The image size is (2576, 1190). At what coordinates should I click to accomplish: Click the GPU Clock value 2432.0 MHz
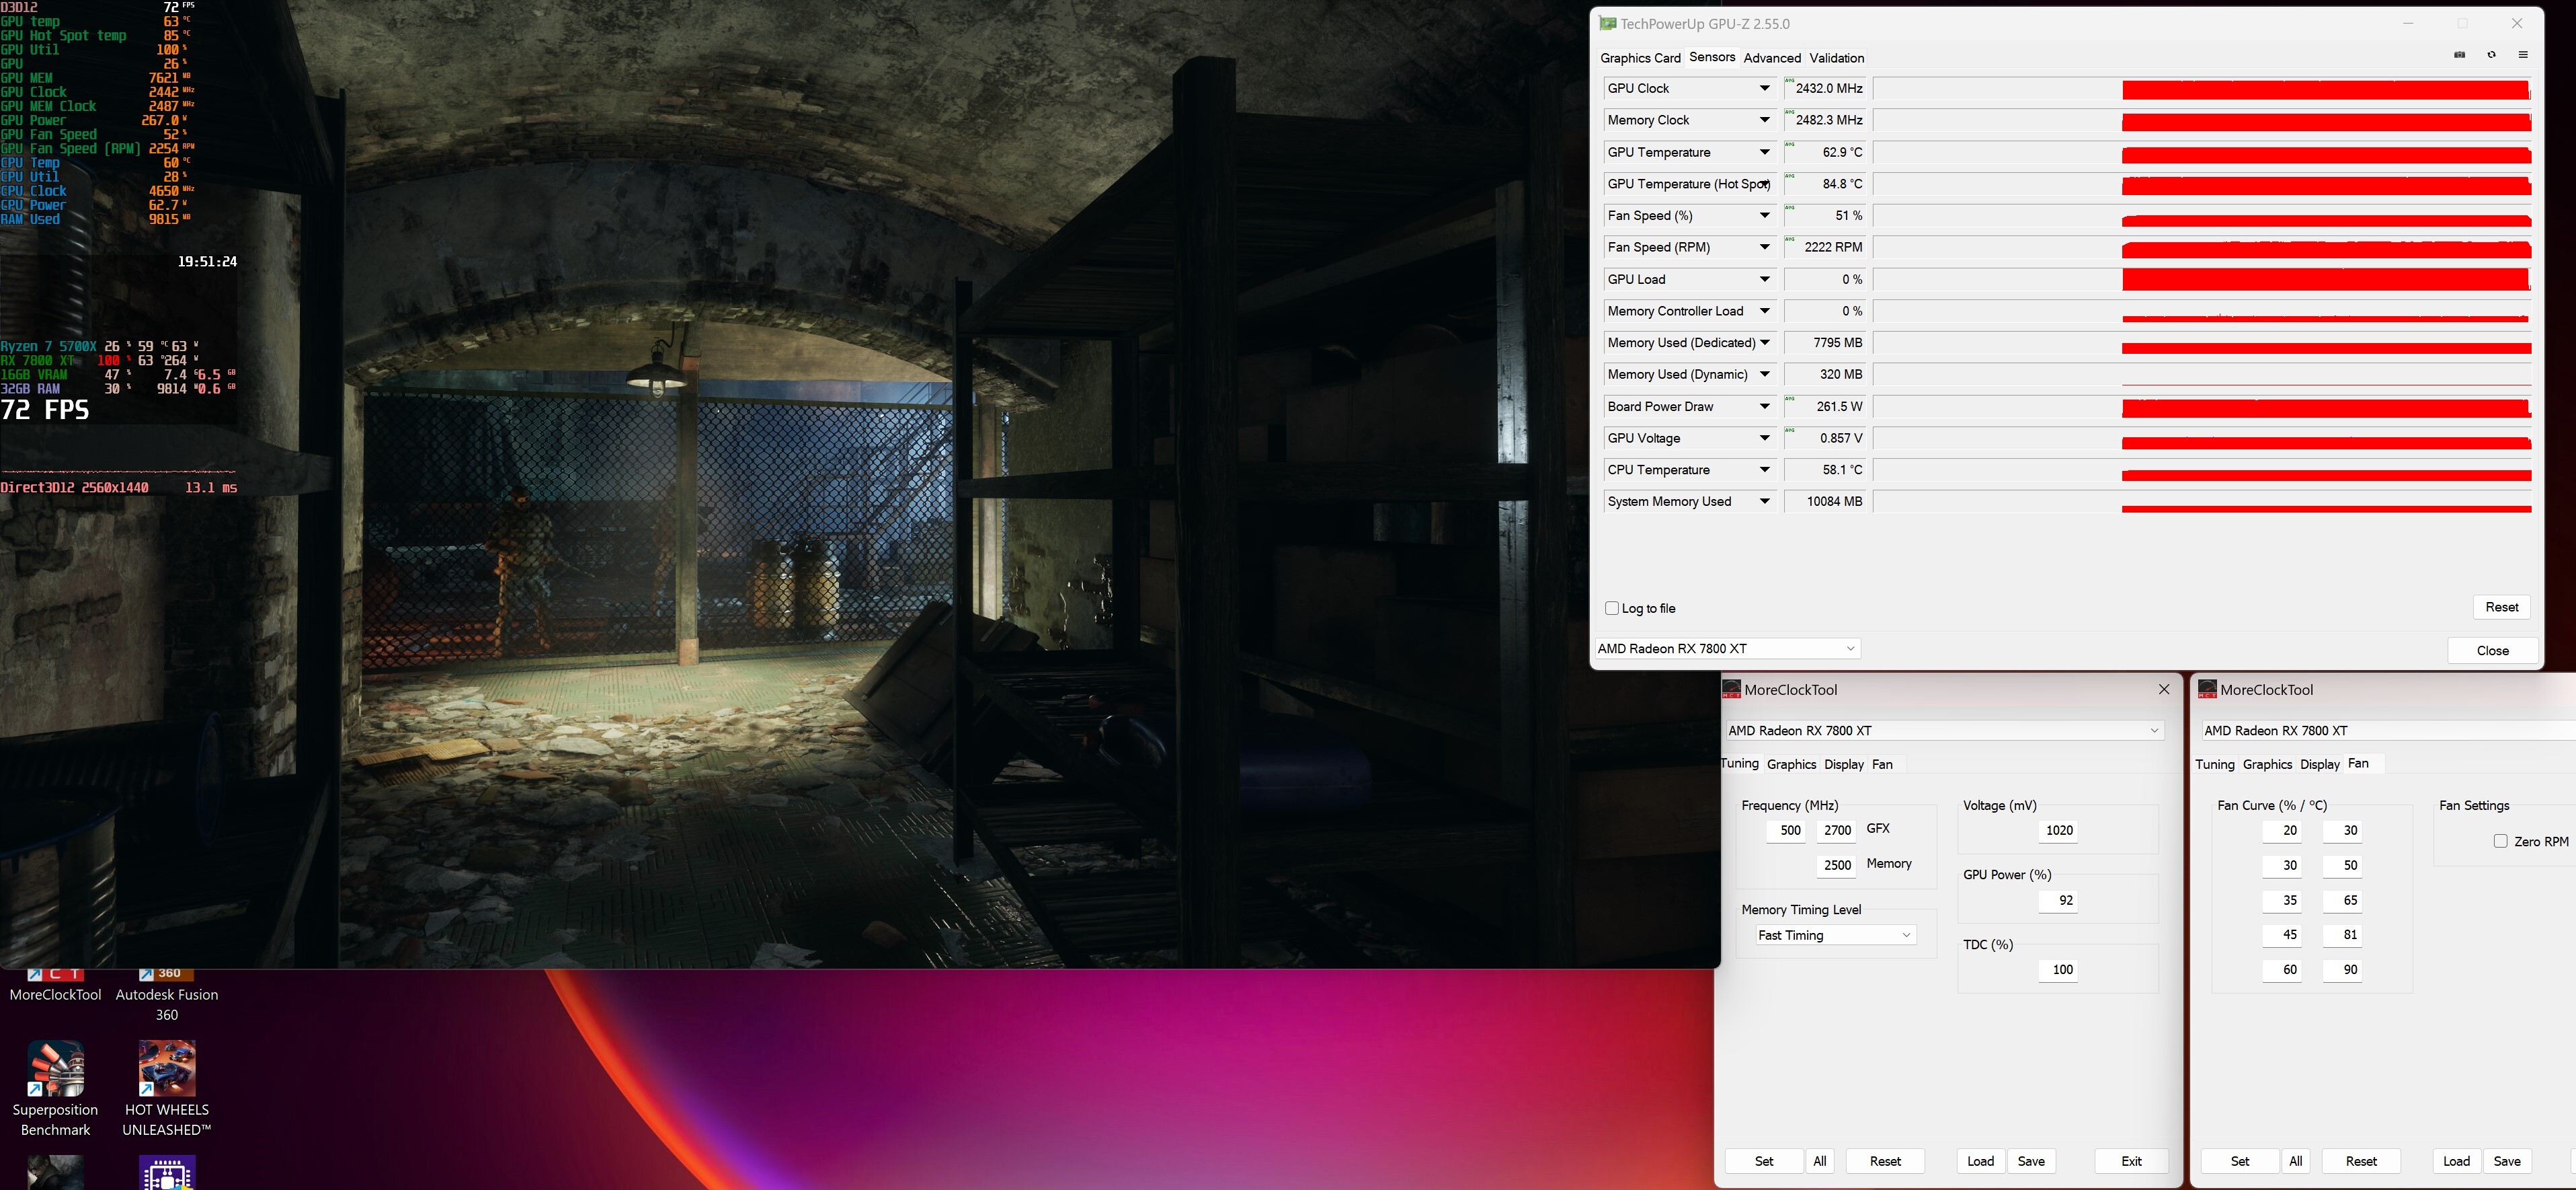coord(1826,89)
